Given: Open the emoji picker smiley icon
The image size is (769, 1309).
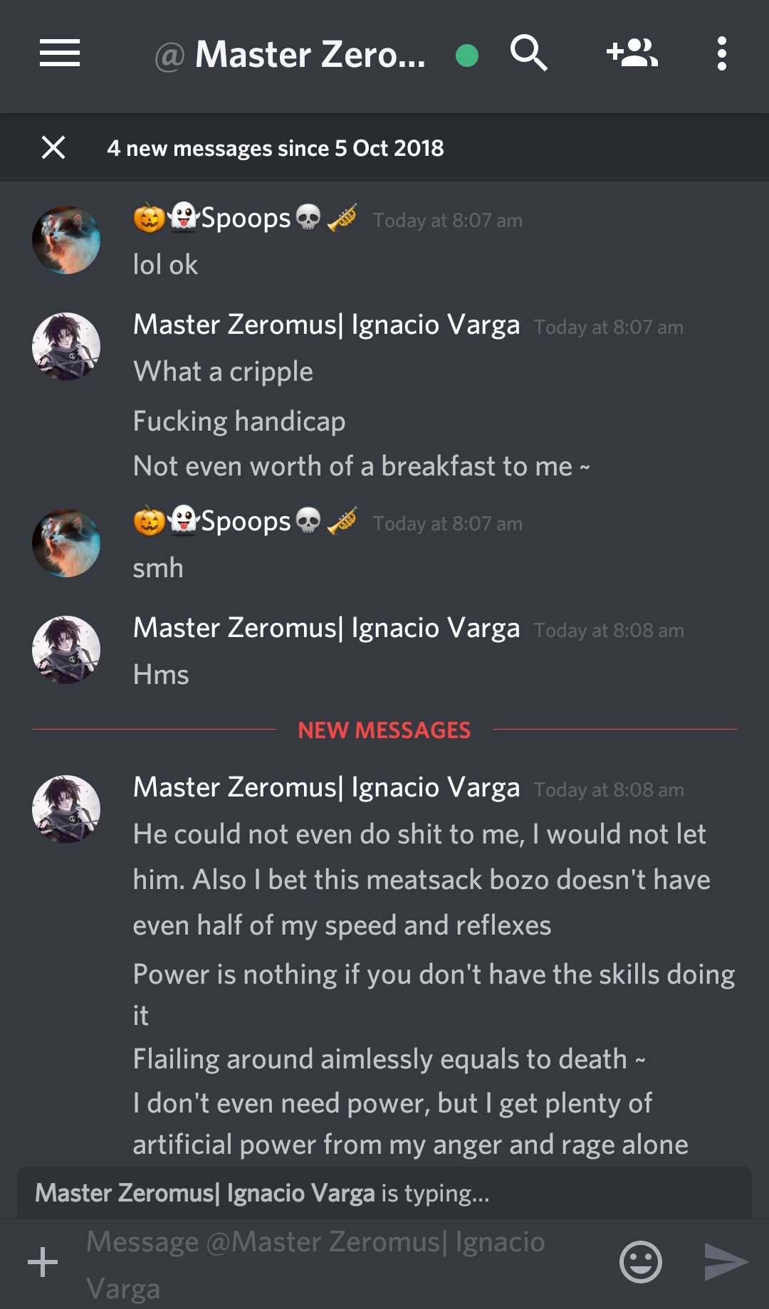Looking at the screenshot, I should pyautogui.click(x=641, y=1262).
